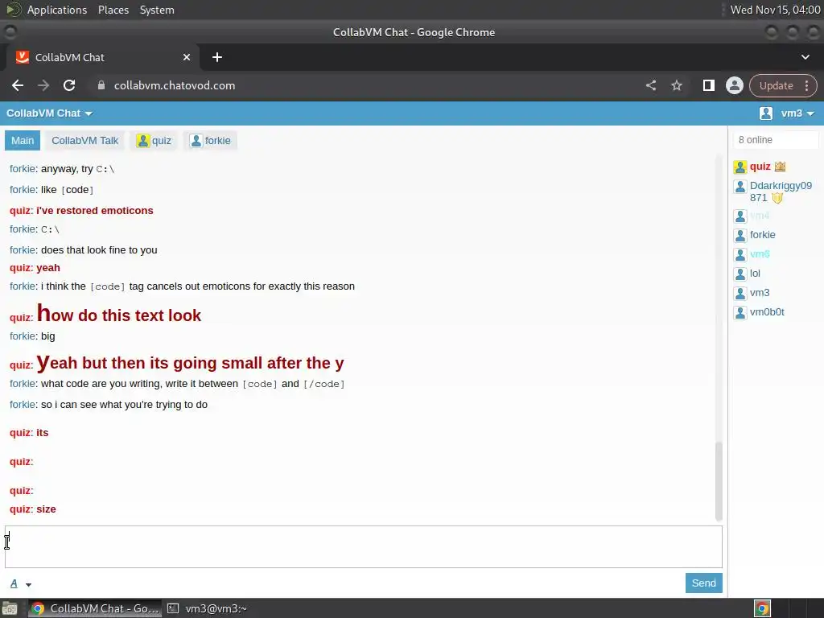Image resolution: width=824 pixels, height=618 pixels.
Task: Switch to vm3@vm3 terminal in taskbar
Action: click(208, 608)
